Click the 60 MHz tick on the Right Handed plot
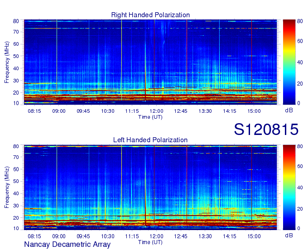Screen dimensions: 308x250 coord(16,44)
